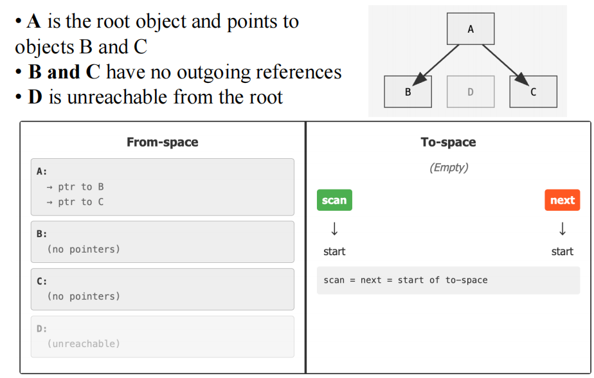This screenshot has height=378, width=594.
Task: Select object A block in From-space
Action: pyautogui.click(x=163, y=187)
